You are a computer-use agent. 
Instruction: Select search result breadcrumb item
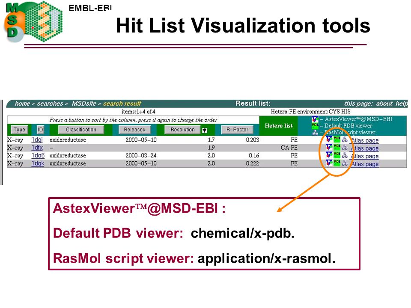122,104
